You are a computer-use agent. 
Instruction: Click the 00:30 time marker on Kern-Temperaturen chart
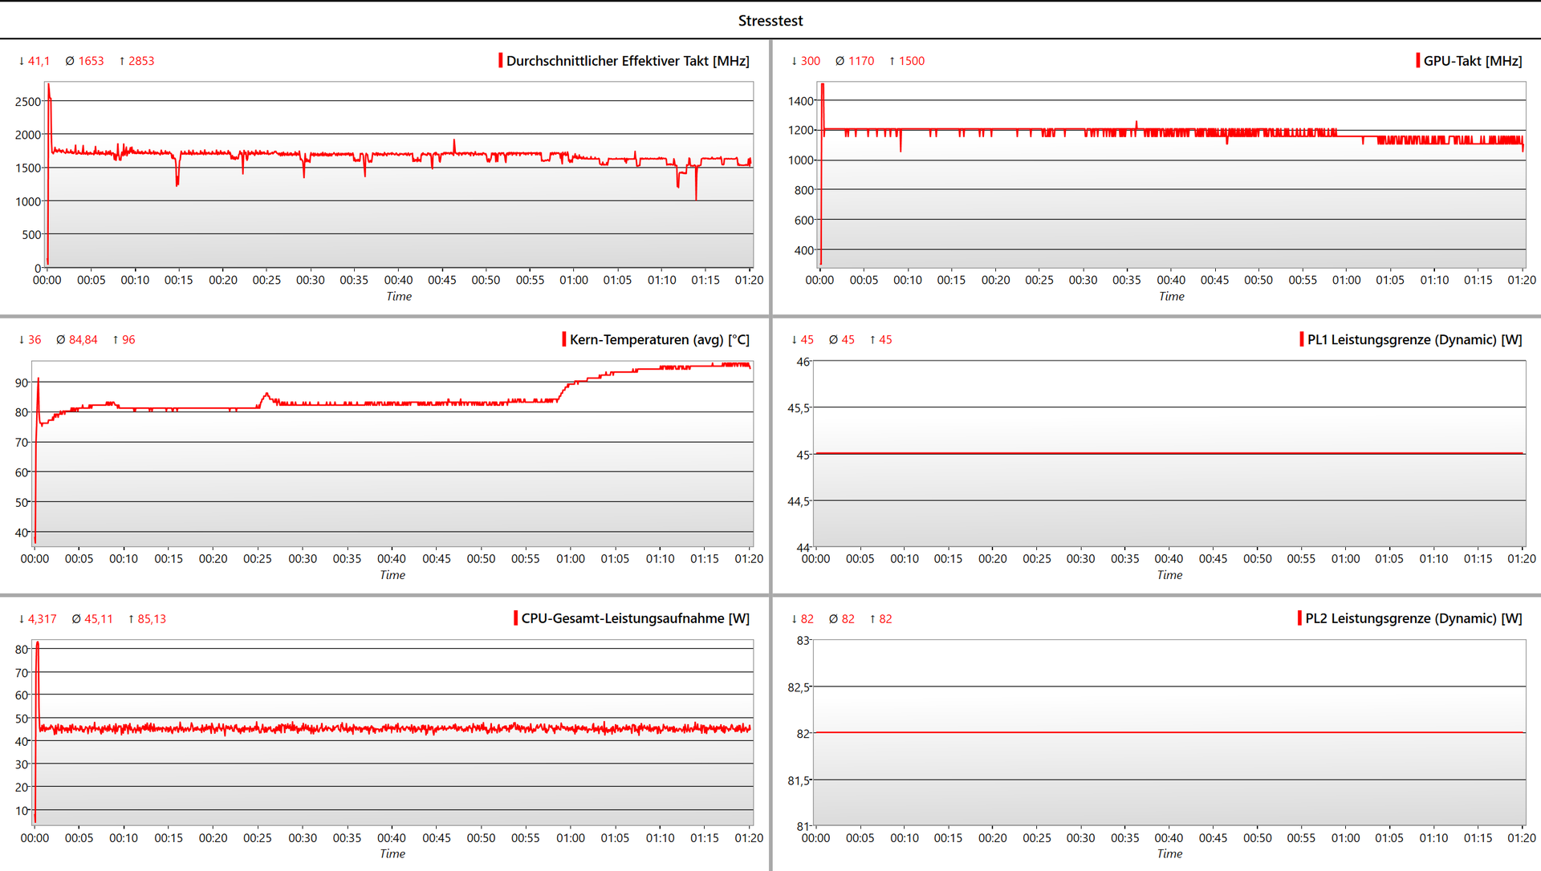[303, 559]
